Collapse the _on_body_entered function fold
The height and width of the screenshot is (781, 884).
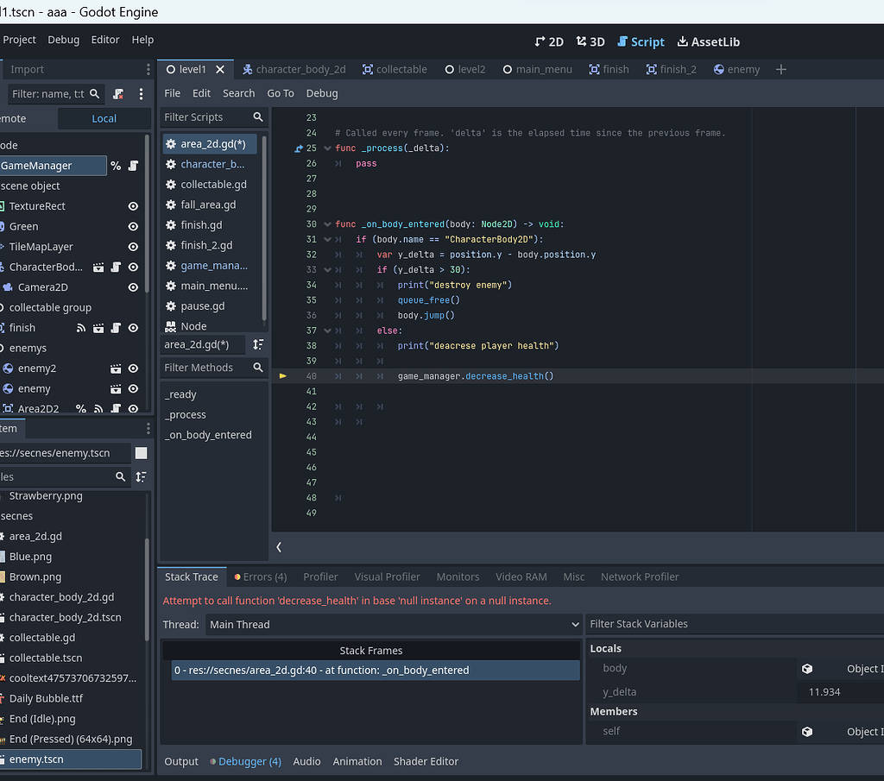point(330,224)
